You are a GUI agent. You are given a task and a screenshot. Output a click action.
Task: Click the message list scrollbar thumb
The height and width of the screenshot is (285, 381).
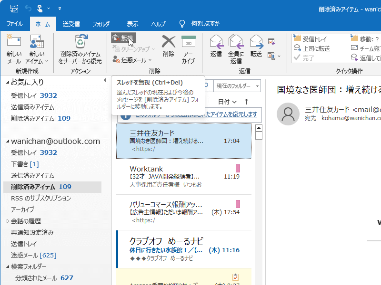259,135
